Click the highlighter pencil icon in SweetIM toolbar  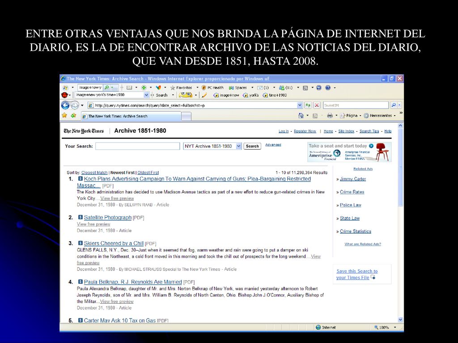204,95
